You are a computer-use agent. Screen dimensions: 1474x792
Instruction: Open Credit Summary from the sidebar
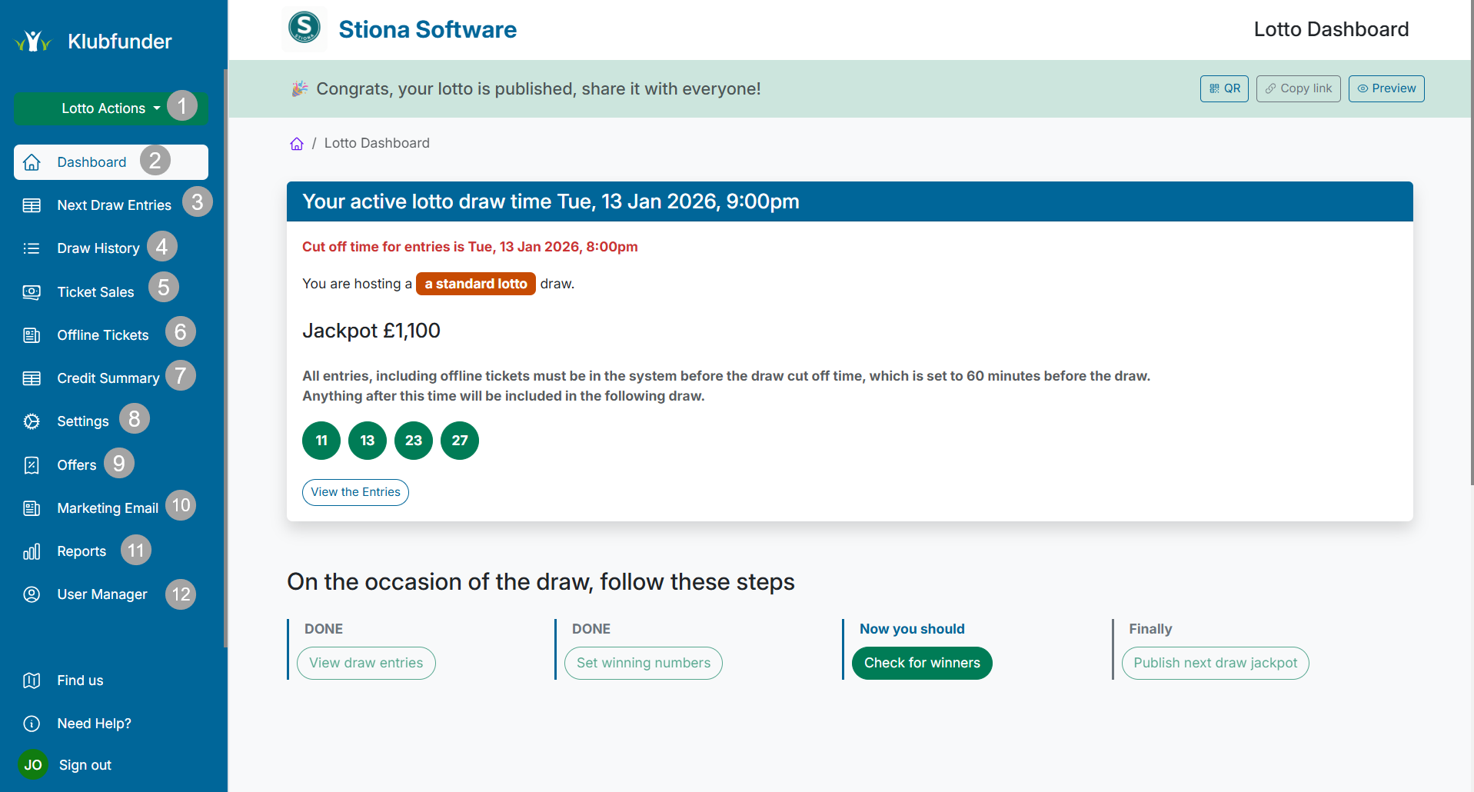point(108,378)
